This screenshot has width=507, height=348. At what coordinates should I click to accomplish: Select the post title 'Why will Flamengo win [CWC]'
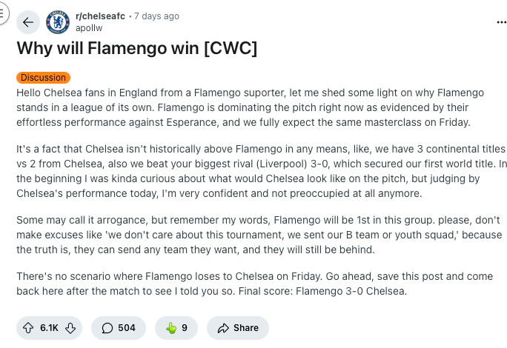pos(137,48)
